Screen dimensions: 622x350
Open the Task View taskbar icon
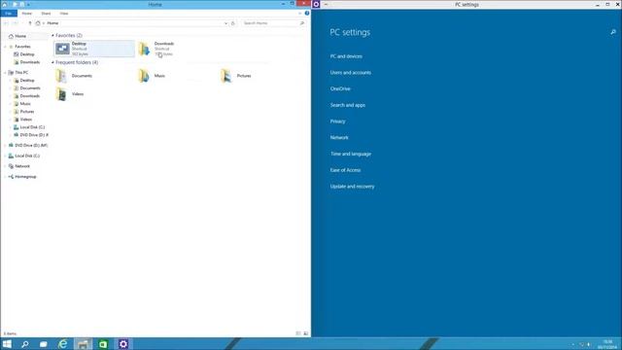click(x=43, y=344)
